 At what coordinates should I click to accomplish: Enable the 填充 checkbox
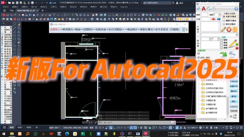[222, 42]
